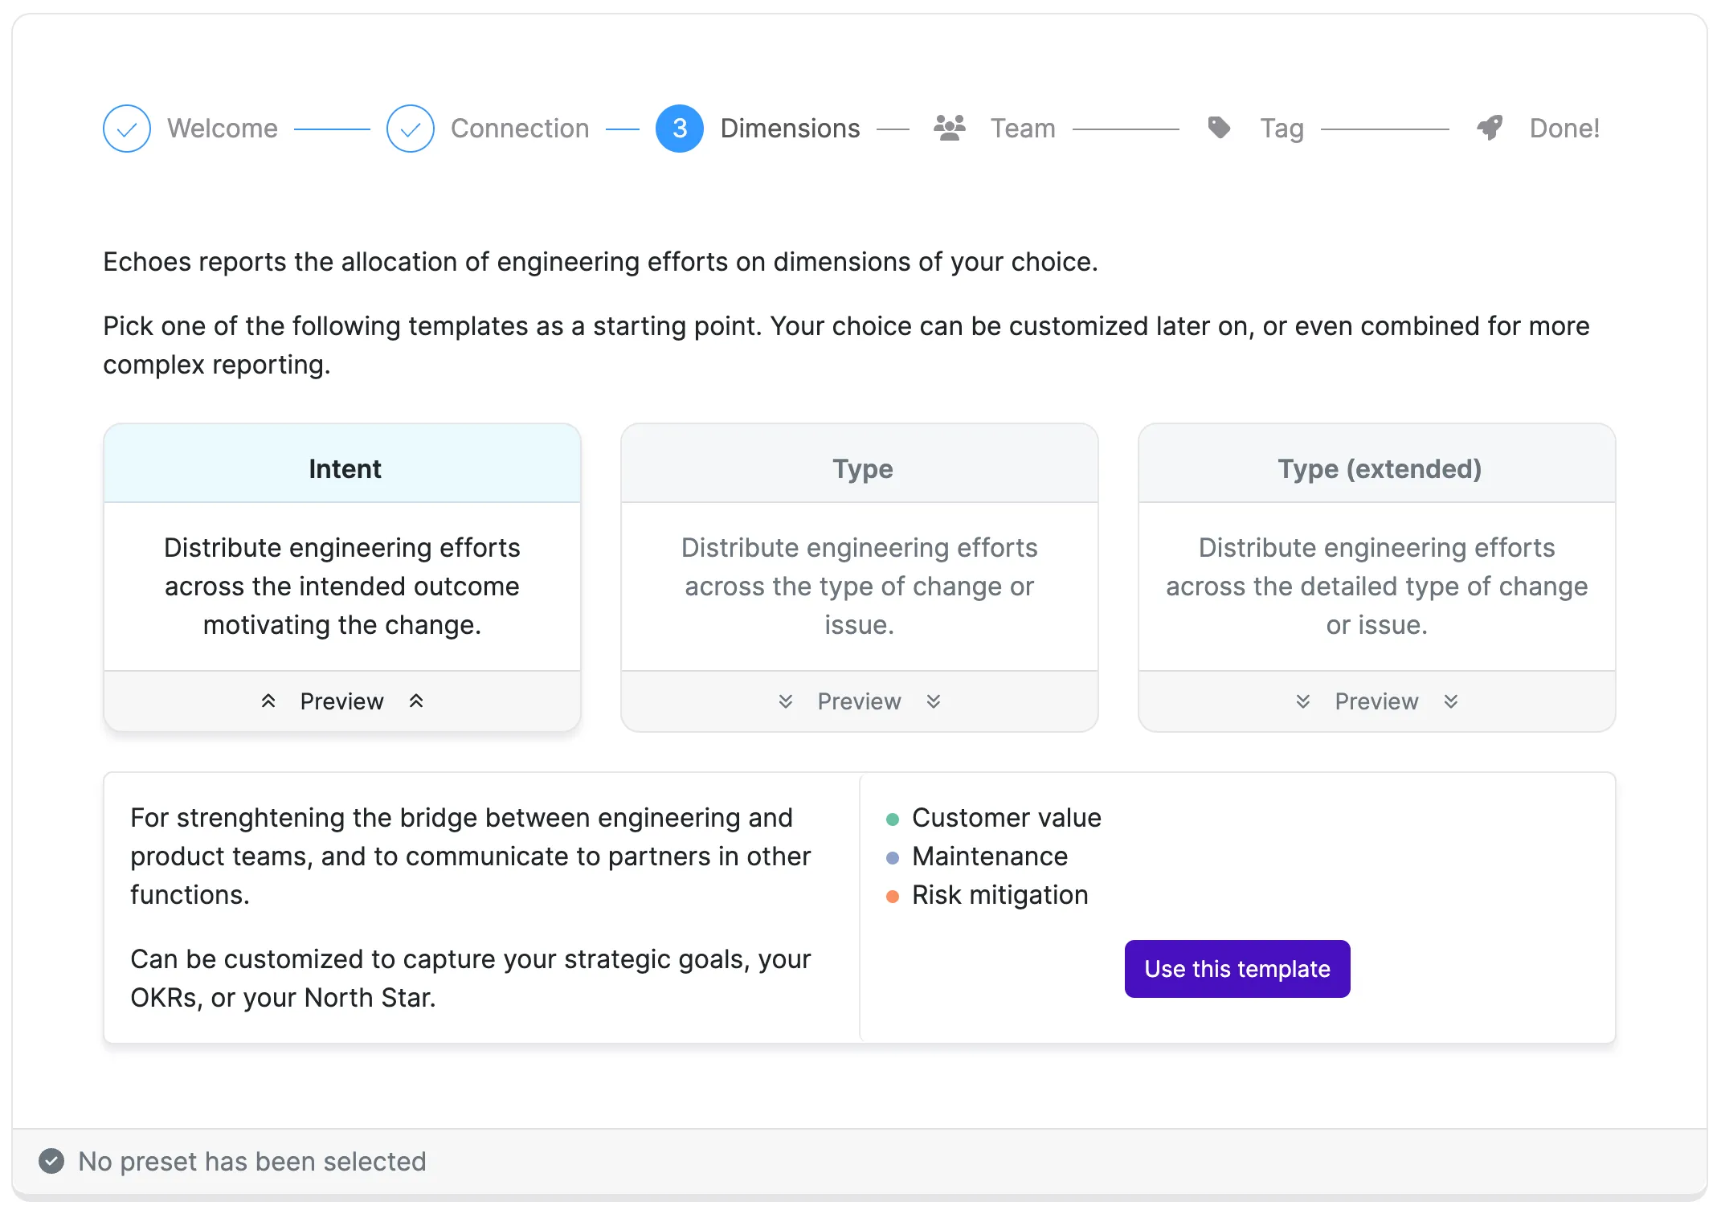This screenshot has width=1721, height=1218.
Task: Select the Type template card header
Action: tap(860, 464)
